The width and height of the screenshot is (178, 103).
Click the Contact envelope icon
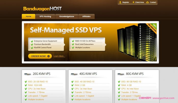pos(147,2)
